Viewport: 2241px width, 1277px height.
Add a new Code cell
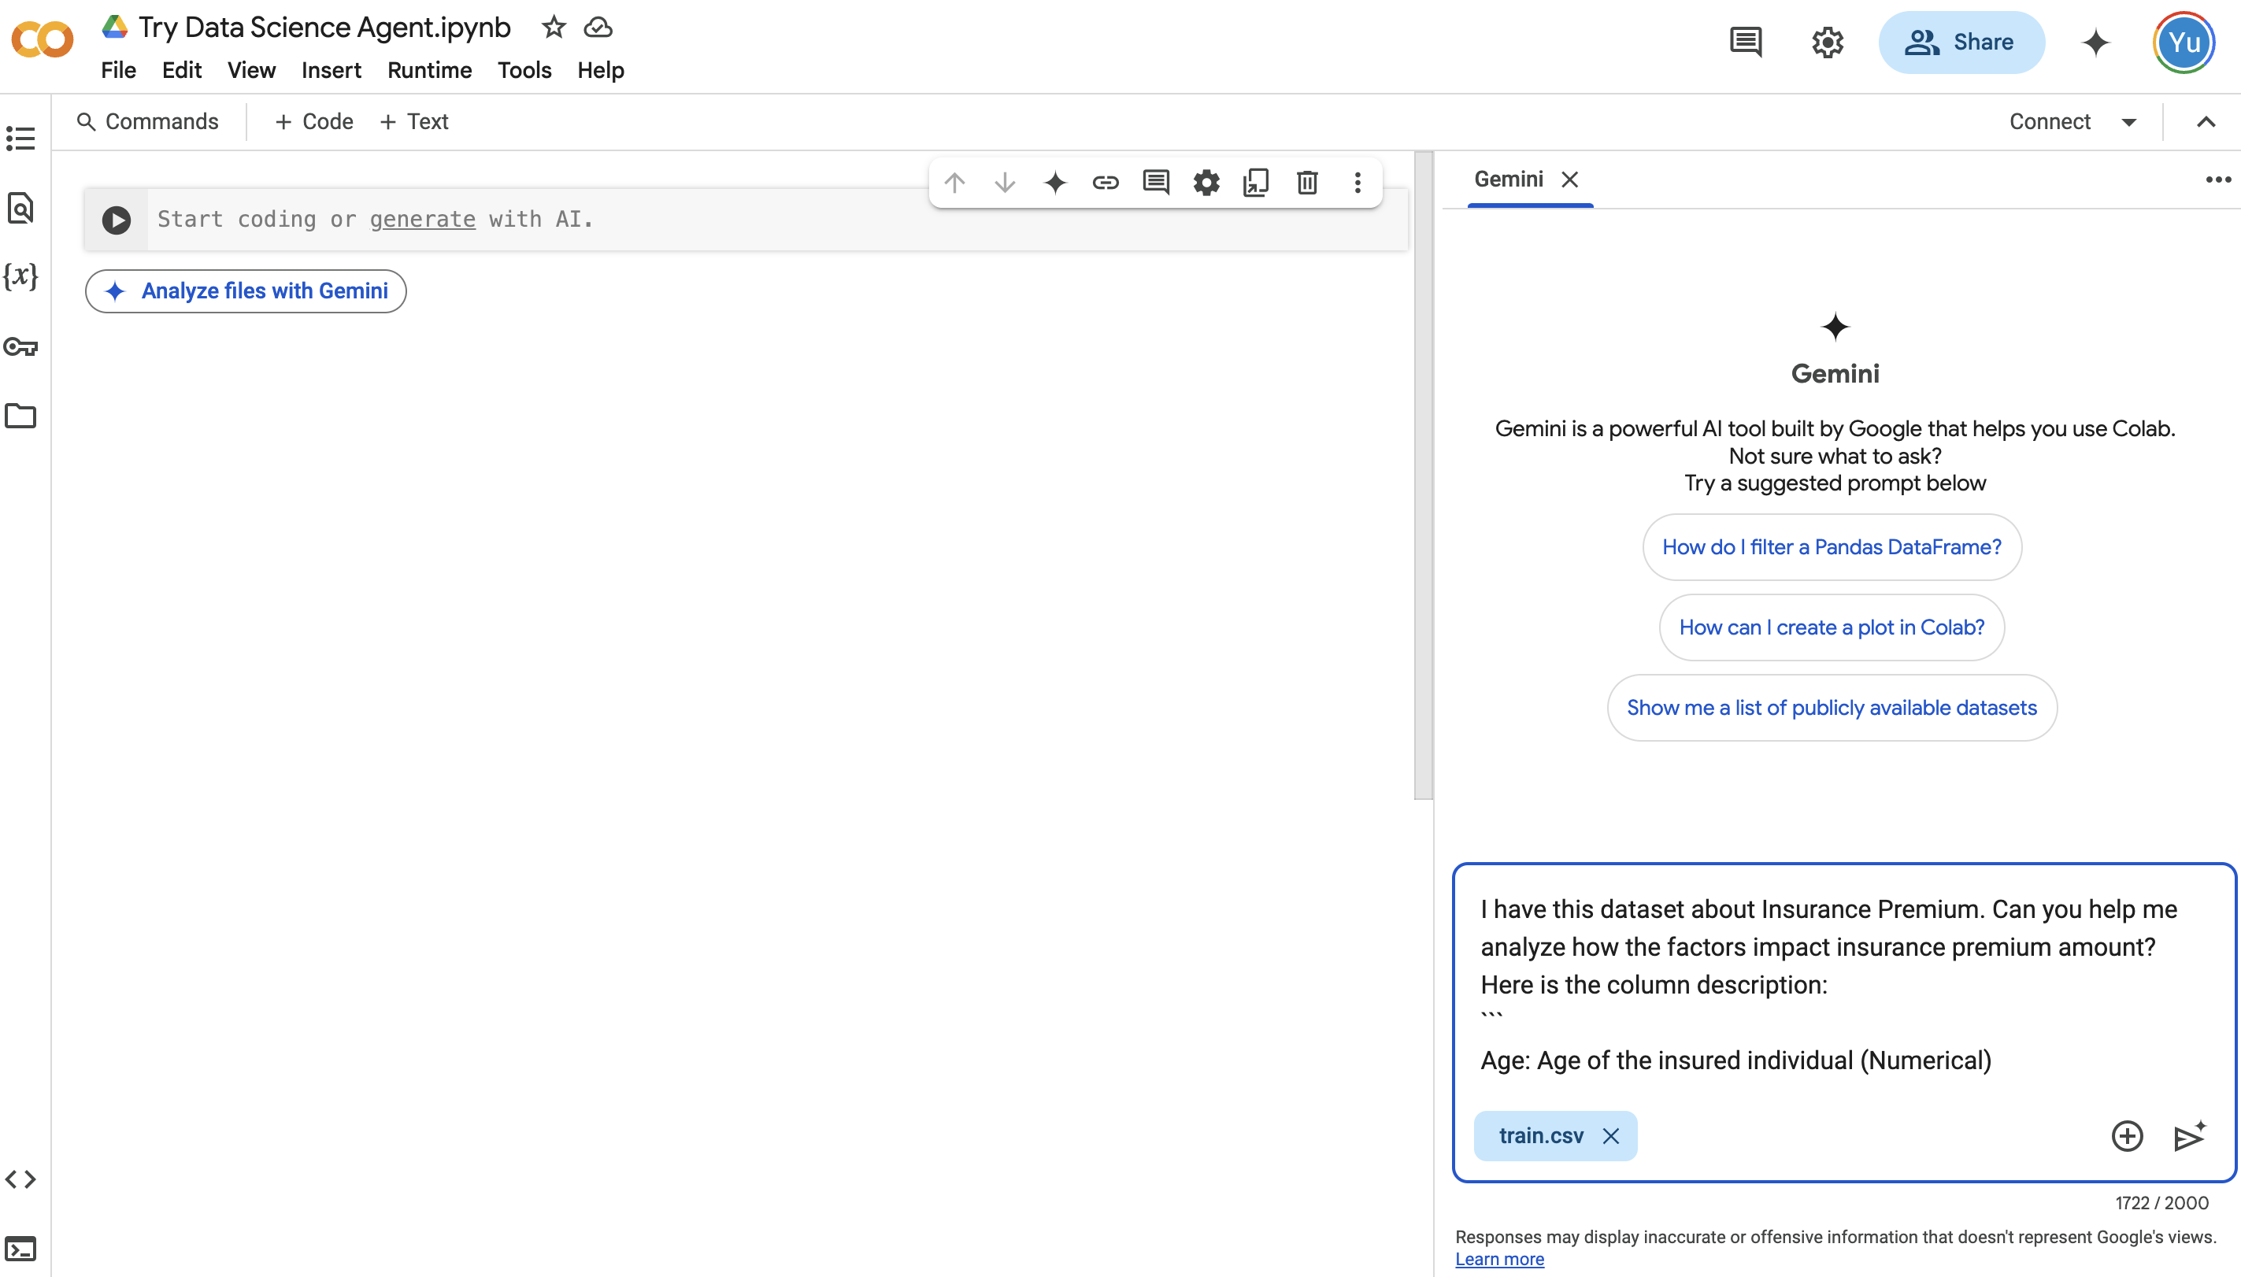314,122
